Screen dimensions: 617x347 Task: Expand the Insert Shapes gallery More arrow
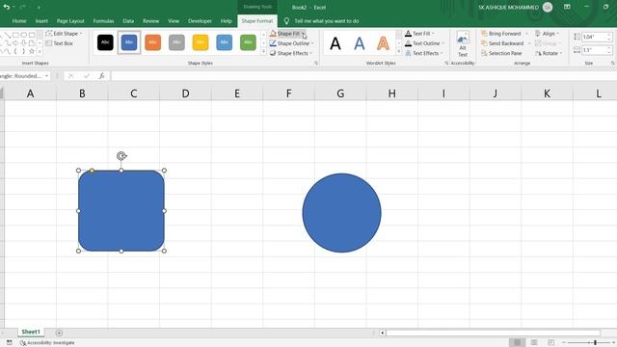[40, 51]
